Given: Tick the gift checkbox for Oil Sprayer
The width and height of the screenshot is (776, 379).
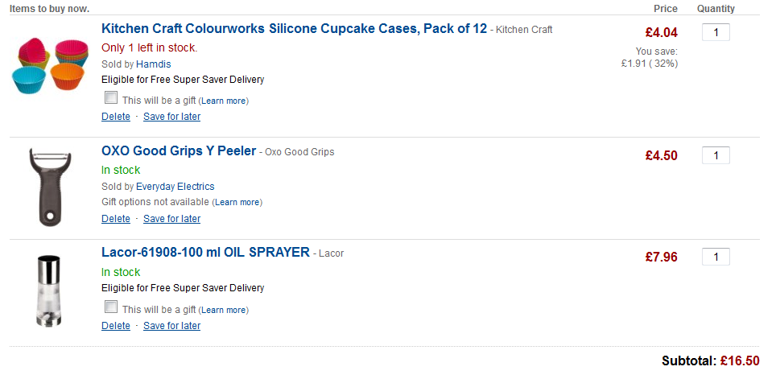Looking at the screenshot, I should [x=111, y=307].
